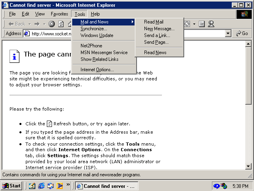Click the IE title bar icon

click(6, 5)
